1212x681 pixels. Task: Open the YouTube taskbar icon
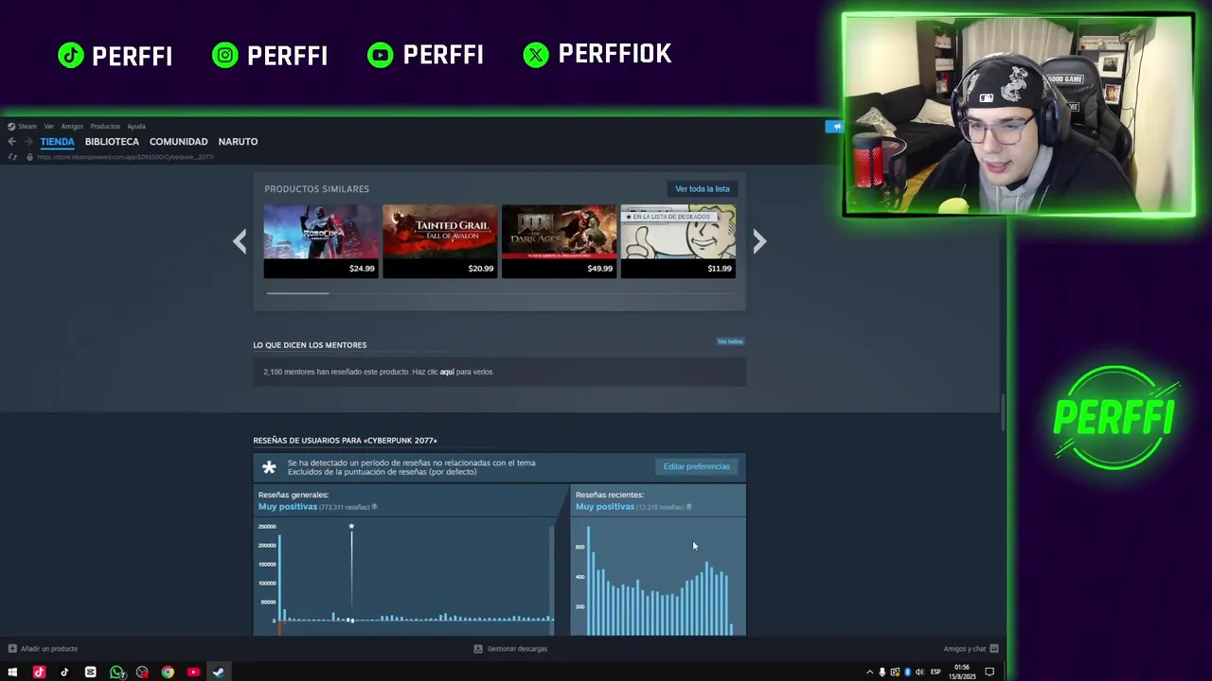pyautogui.click(x=193, y=672)
